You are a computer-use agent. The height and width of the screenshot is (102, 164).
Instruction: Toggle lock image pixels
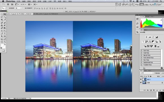pos(146,76)
